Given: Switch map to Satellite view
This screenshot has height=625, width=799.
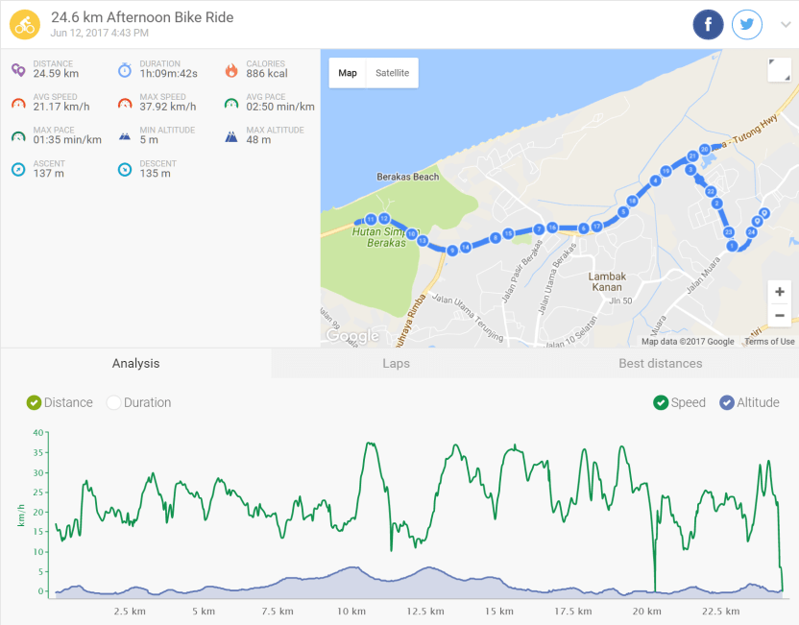Looking at the screenshot, I should (392, 73).
